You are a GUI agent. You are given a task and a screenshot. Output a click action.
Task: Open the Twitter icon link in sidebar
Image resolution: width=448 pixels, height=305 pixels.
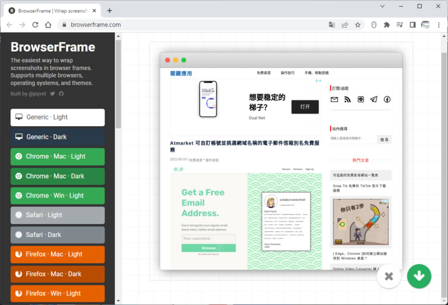[x=53, y=94]
